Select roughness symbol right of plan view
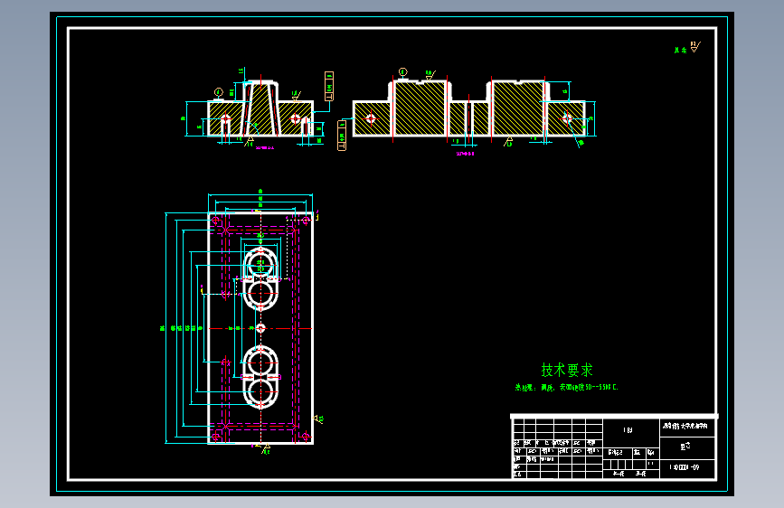The height and width of the screenshot is (508, 784). coord(318,419)
